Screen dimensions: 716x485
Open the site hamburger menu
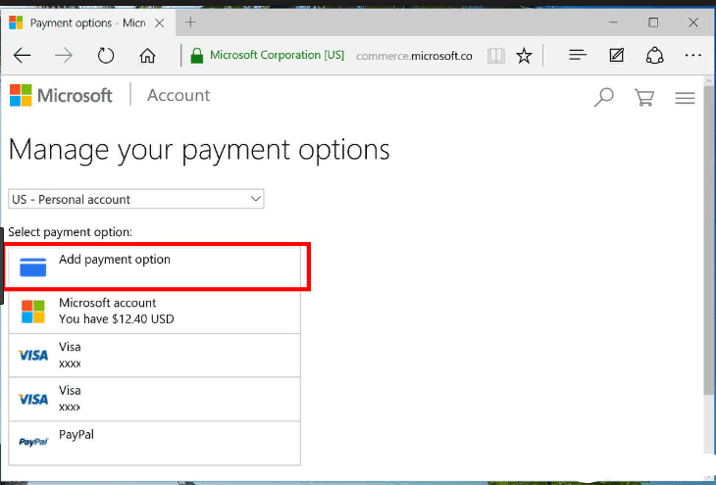pos(685,98)
